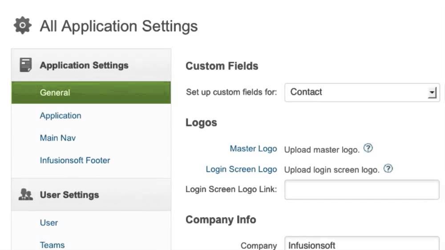Focus the Login Screen Logo Link field
The height and width of the screenshot is (250, 445).
tap(362, 190)
